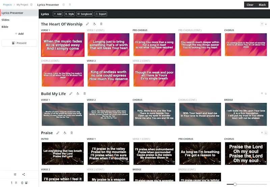Select Lyrics Presenter in sidebar
Screen dimensions: 270x187
[19, 13]
